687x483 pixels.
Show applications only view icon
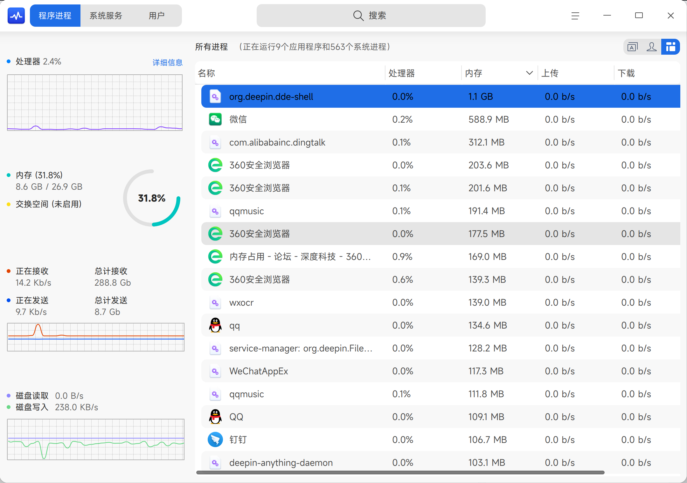click(x=633, y=47)
